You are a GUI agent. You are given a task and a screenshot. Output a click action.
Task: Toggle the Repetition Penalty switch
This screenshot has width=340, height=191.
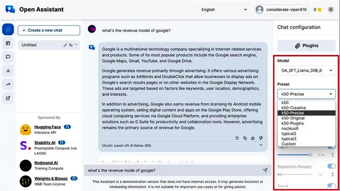click(331, 166)
